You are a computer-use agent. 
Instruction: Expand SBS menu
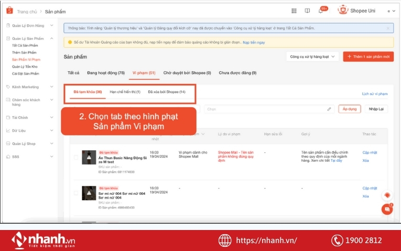[52, 156]
